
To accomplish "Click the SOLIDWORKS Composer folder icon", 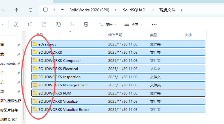I will tap(35, 60).
